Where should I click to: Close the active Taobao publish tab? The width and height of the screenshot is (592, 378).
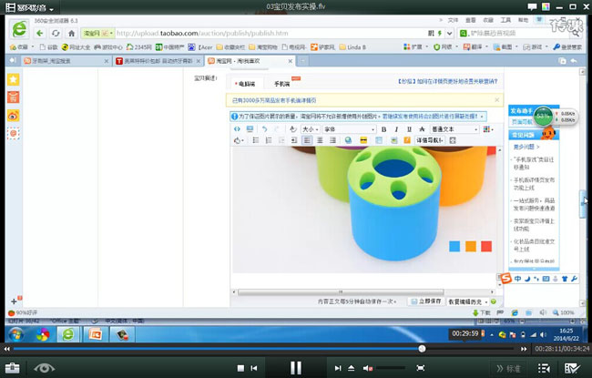tap(290, 61)
